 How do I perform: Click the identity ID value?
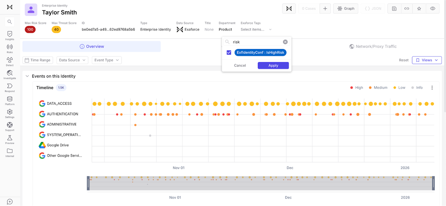click(x=108, y=29)
